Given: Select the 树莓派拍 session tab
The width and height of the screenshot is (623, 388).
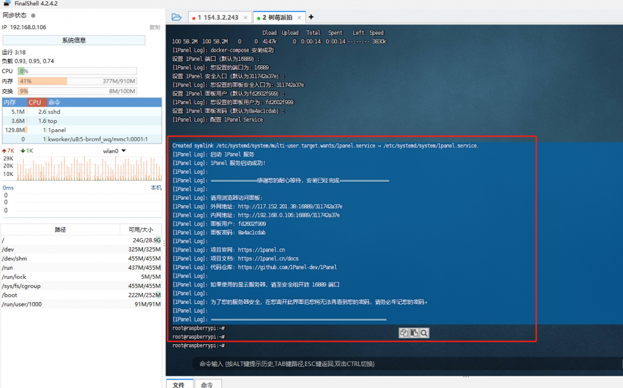Looking at the screenshot, I should click(x=279, y=18).
